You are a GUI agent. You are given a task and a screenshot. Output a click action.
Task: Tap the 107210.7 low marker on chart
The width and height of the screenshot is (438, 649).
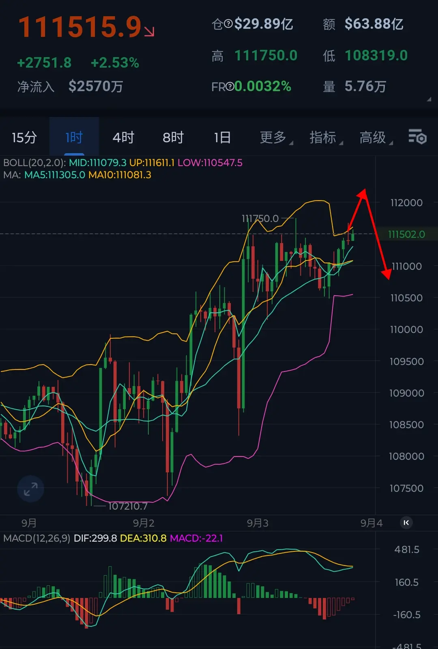coord(128,506)
